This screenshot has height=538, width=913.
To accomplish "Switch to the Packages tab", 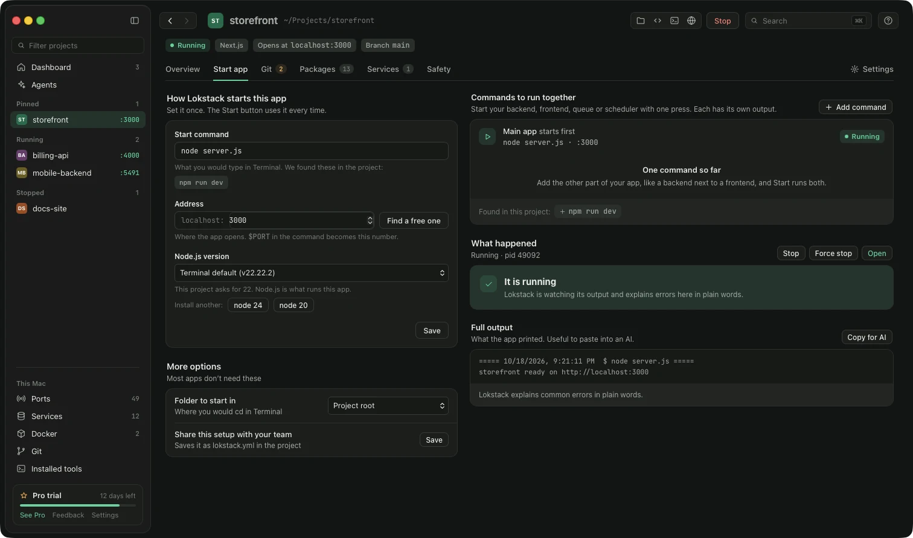I will 327,69.
